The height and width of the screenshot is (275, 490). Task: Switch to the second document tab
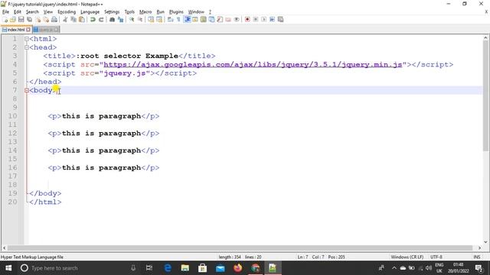click(x=46, y=30)
